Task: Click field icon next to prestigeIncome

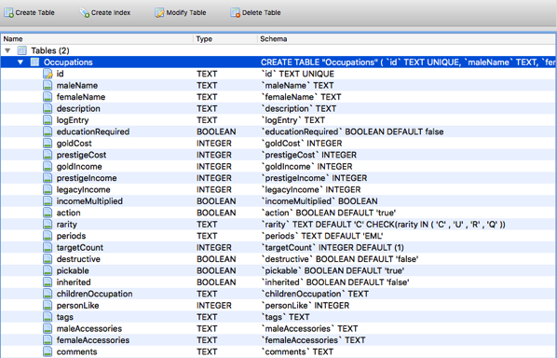Action: tap(48, 178)
